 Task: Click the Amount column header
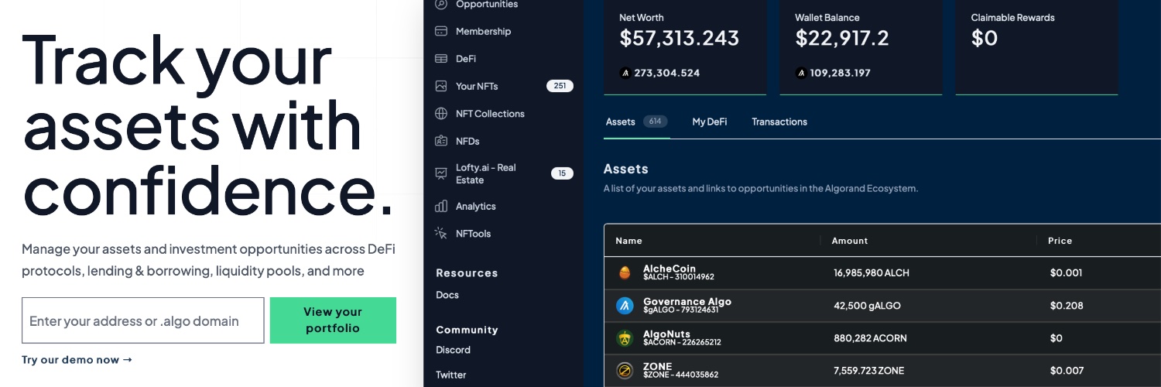pos(850,241)
